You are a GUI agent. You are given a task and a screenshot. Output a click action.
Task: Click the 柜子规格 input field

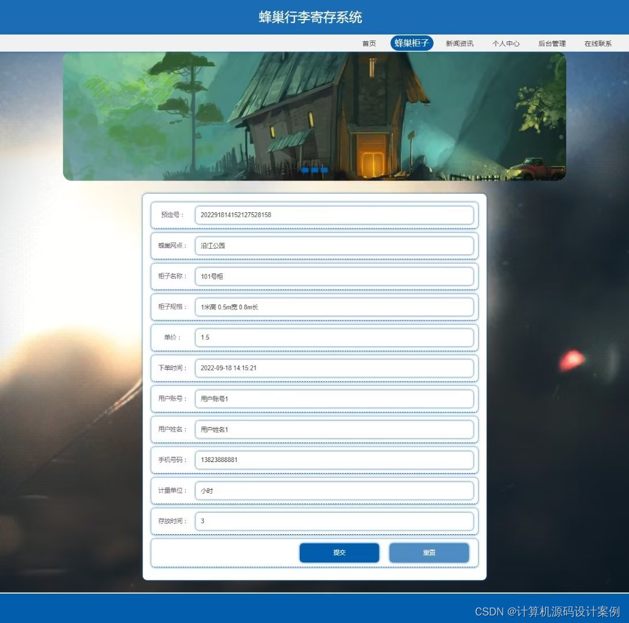pos(334,307)
